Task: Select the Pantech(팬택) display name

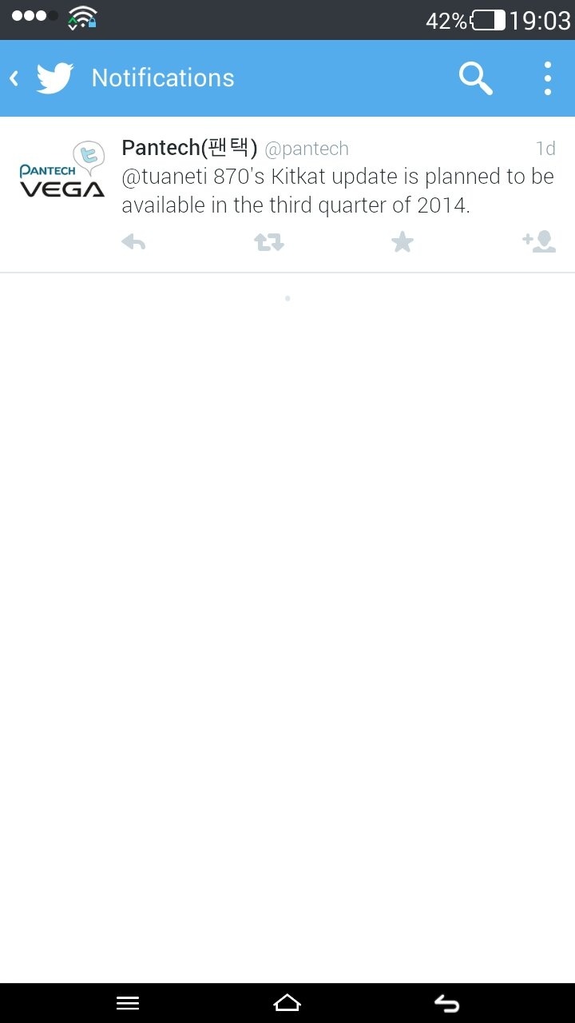Action: pyautogui.click(x=189, y=148)
